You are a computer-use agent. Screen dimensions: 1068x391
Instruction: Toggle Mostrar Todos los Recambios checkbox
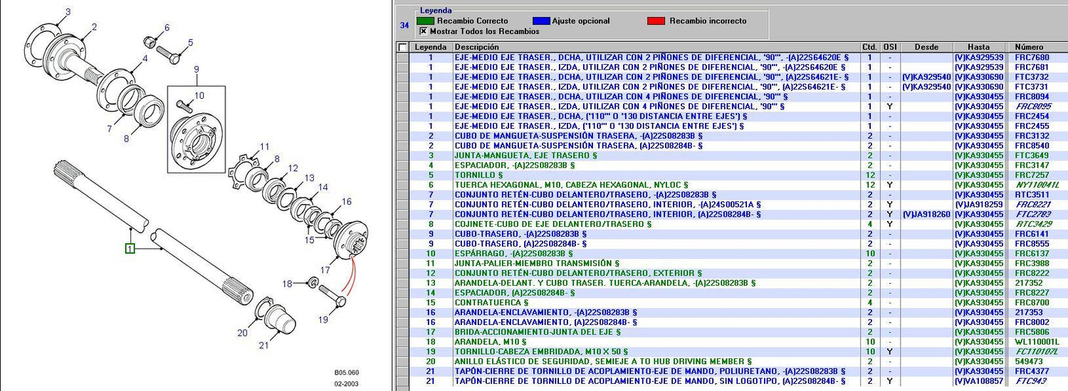(x=424, y=31)
